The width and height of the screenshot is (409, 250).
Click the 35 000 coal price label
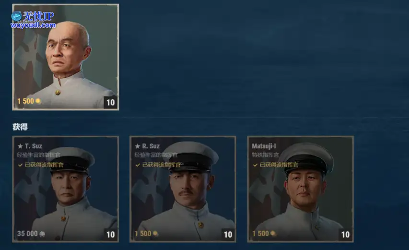pos(27,234)
